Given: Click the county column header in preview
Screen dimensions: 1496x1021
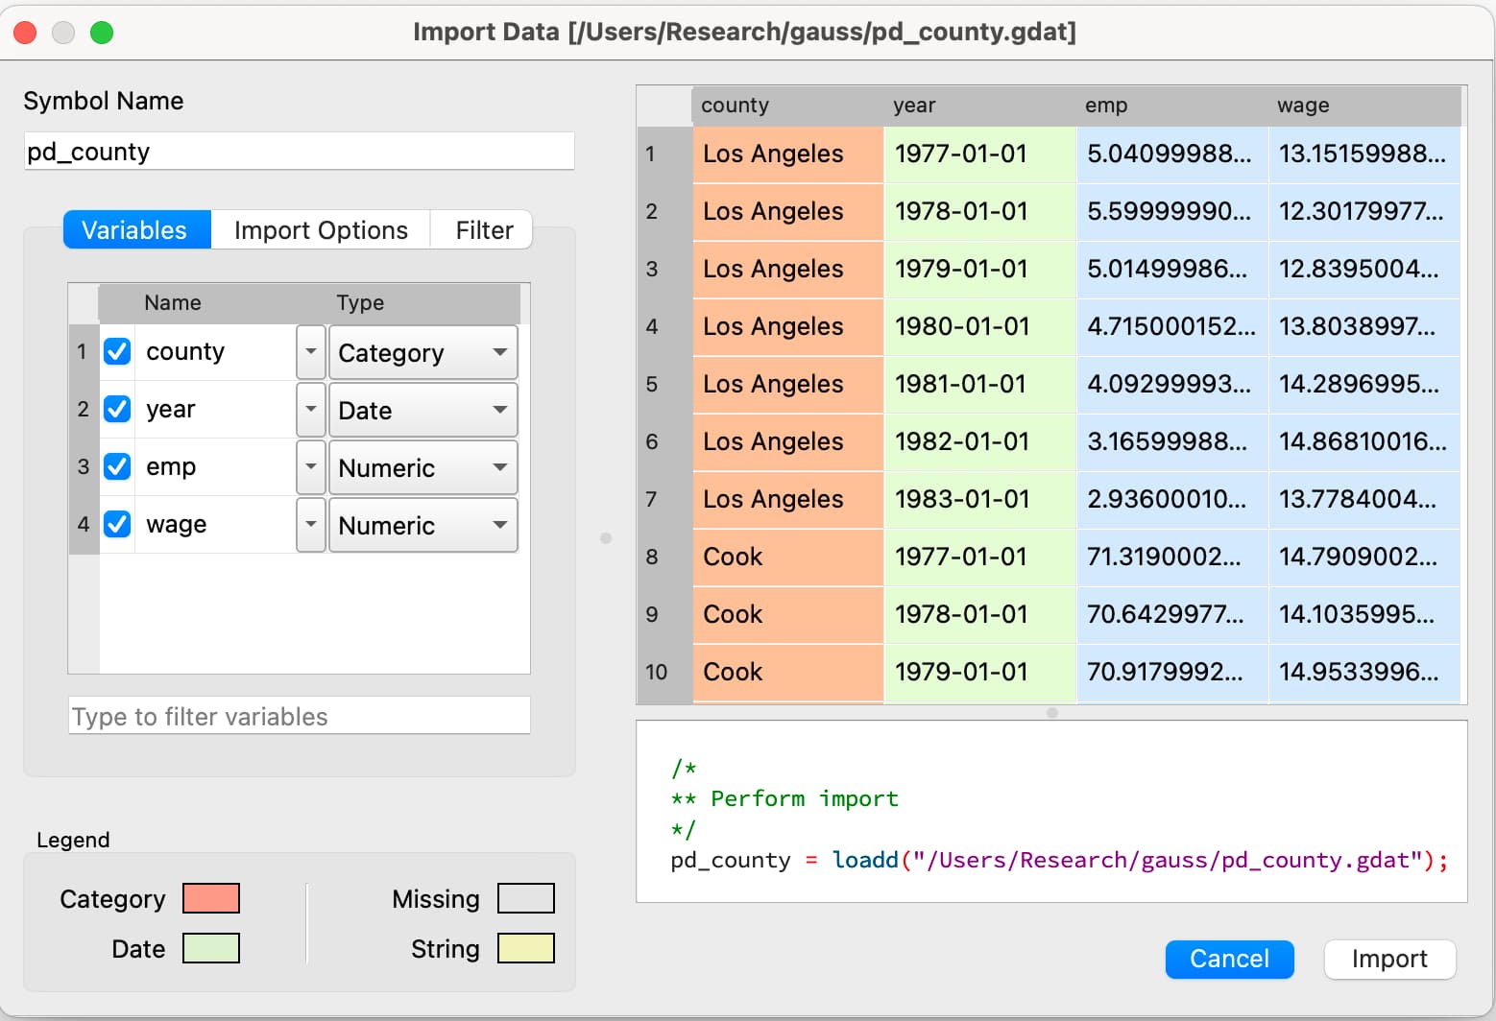Looking at the screenshot, I should click(x=787, y=106).
